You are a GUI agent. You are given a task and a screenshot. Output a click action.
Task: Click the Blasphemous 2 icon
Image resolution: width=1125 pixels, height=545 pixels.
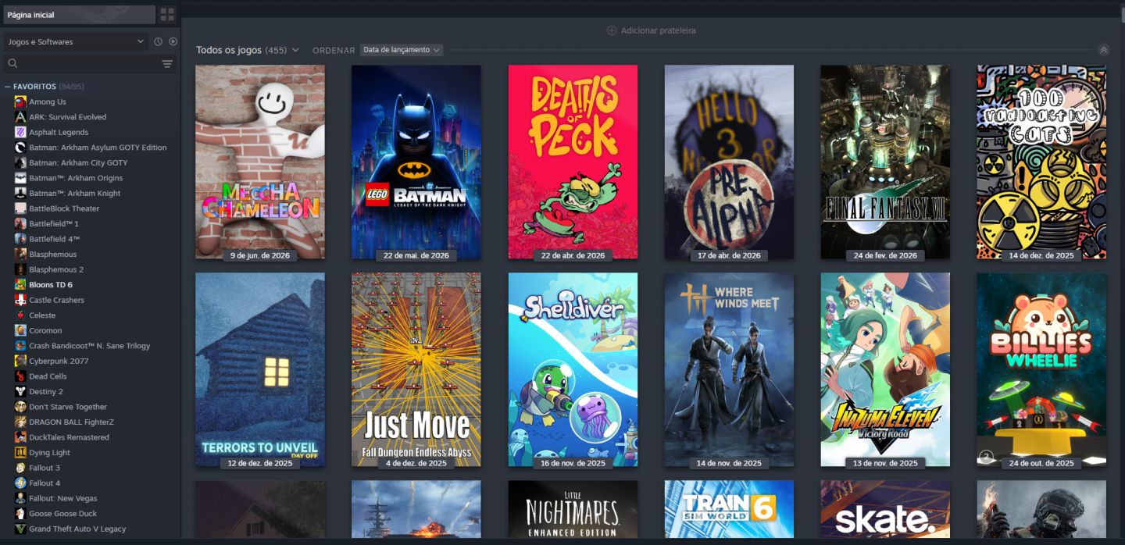[20, 269]
